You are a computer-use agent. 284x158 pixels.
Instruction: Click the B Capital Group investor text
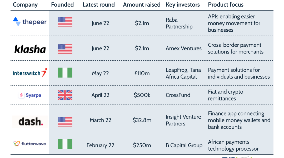pyautogui.click(x=184, y=145)
